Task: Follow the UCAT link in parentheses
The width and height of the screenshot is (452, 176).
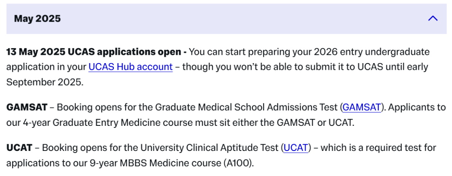Action: click(x=296, y=148)
